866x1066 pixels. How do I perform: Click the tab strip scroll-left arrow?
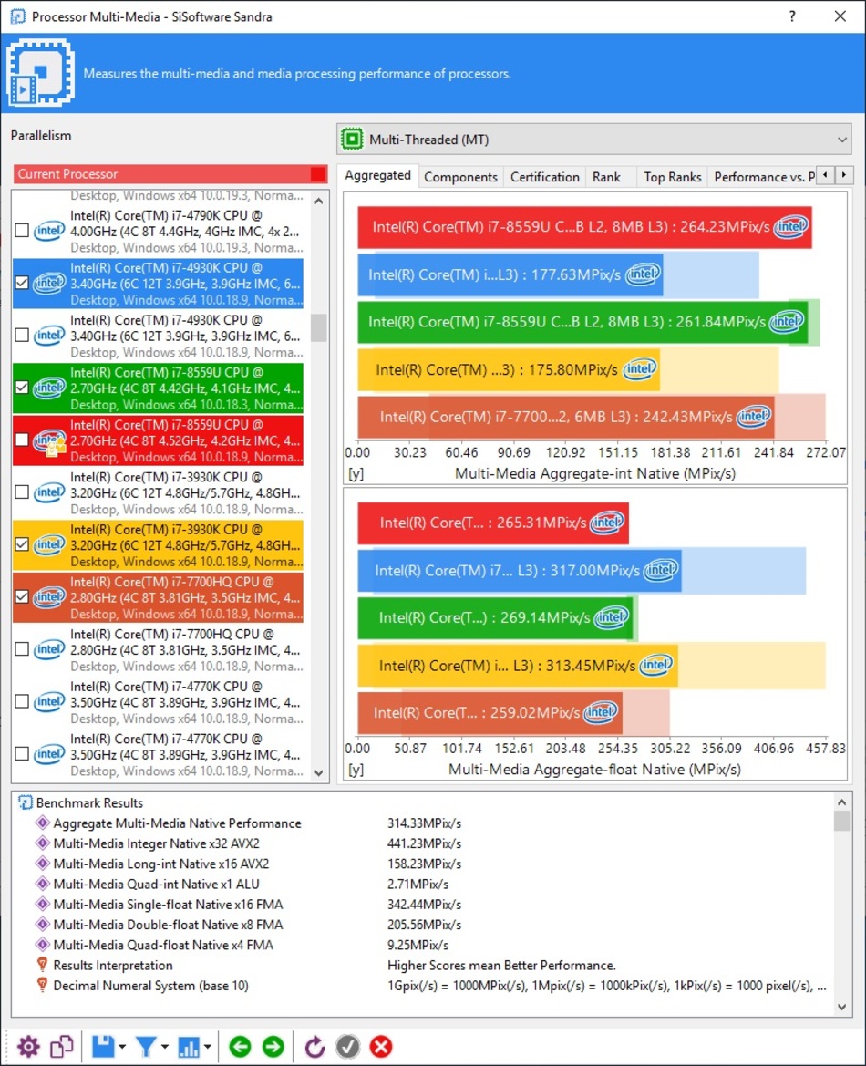coord(825,175)
